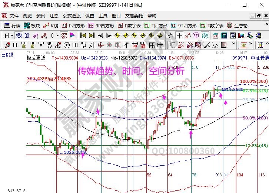
Task: Open the 公式选股 menu
Action: pos(72,16)
